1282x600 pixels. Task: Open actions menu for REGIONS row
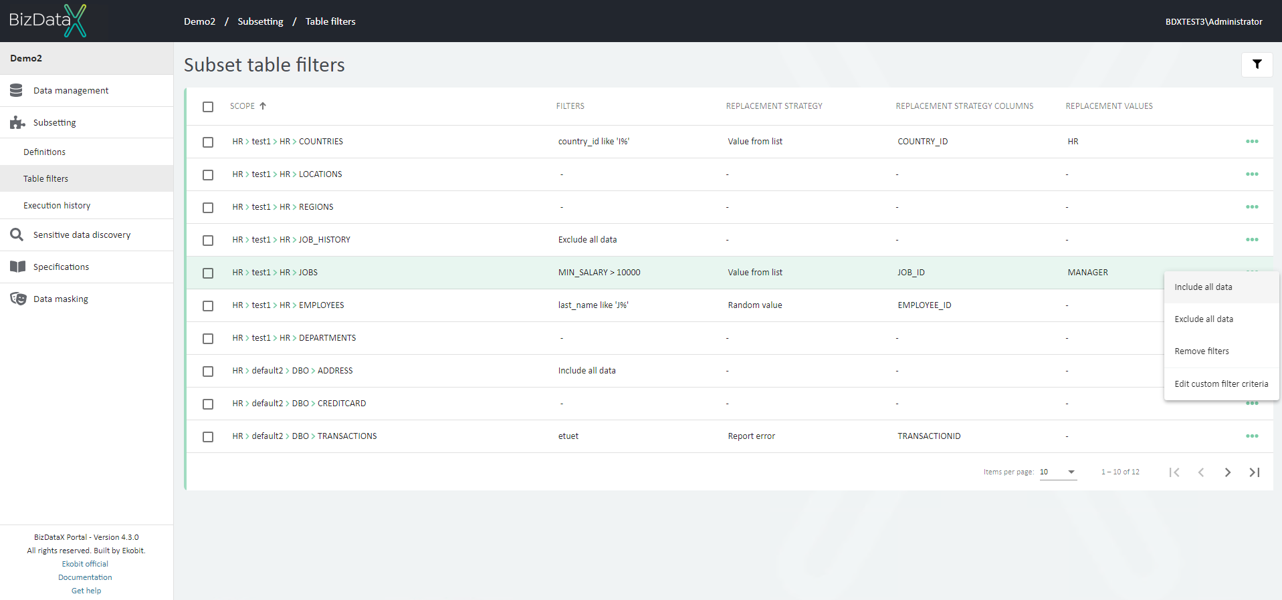(1252, 207)
